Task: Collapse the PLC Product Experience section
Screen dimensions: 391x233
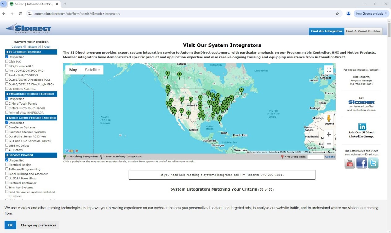Action: click(7, 52)
